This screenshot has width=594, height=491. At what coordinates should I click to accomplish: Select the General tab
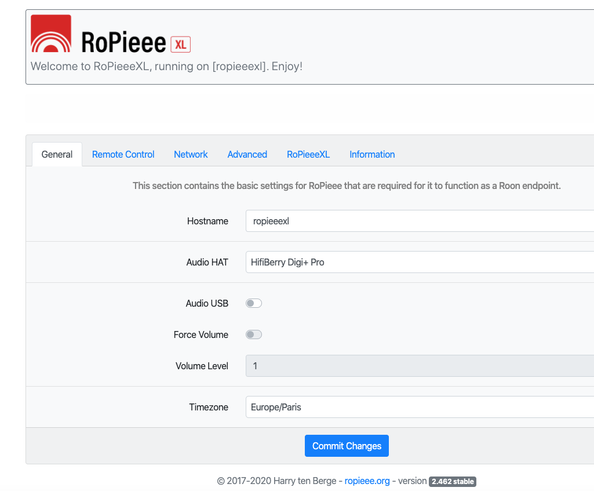[x=57, y=154]
